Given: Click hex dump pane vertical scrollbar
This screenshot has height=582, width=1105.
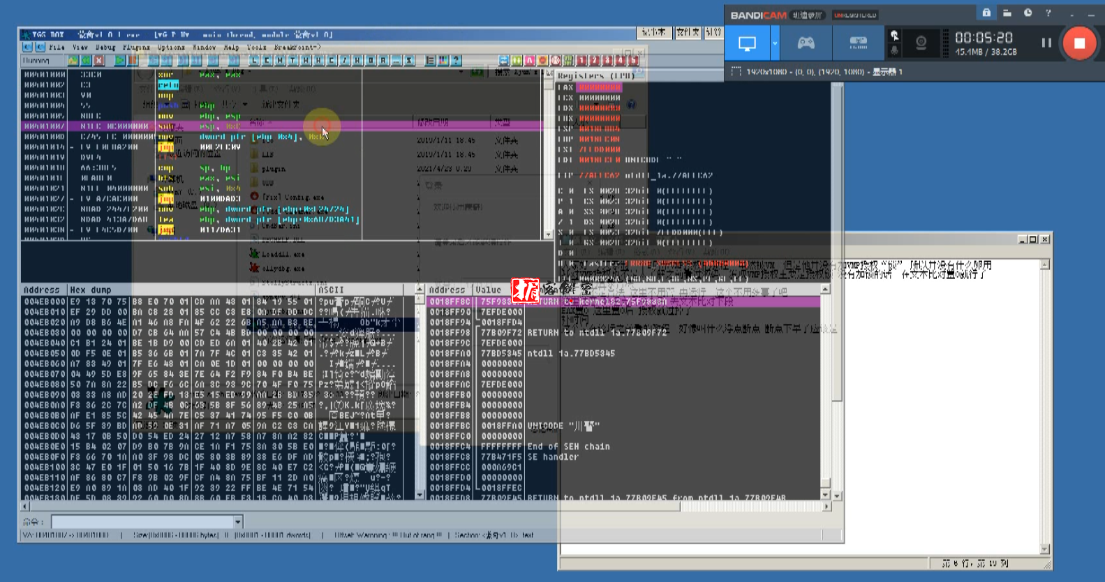Looking at the screenshot, I should (420, 392).
